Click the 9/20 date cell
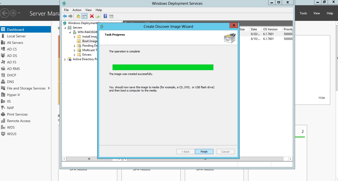Image resolution: width=338 pixels, height=181 pixels. pyautogui.click(x=255, y=34)
